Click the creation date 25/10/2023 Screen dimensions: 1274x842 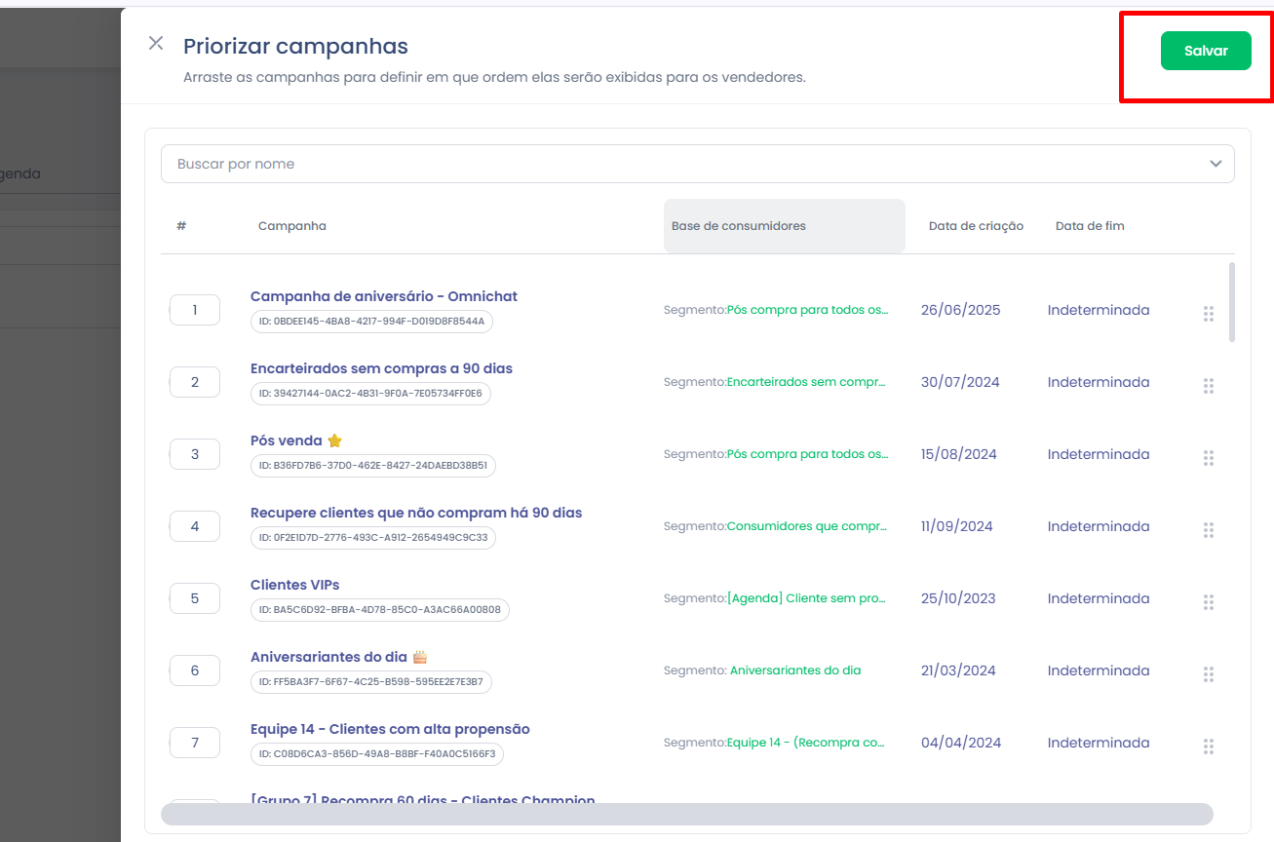958,598
